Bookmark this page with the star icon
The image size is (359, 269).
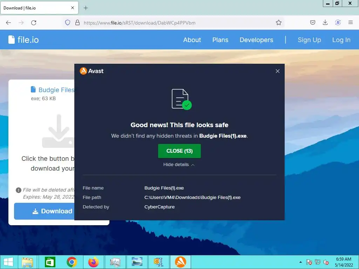tap(279, 22)
